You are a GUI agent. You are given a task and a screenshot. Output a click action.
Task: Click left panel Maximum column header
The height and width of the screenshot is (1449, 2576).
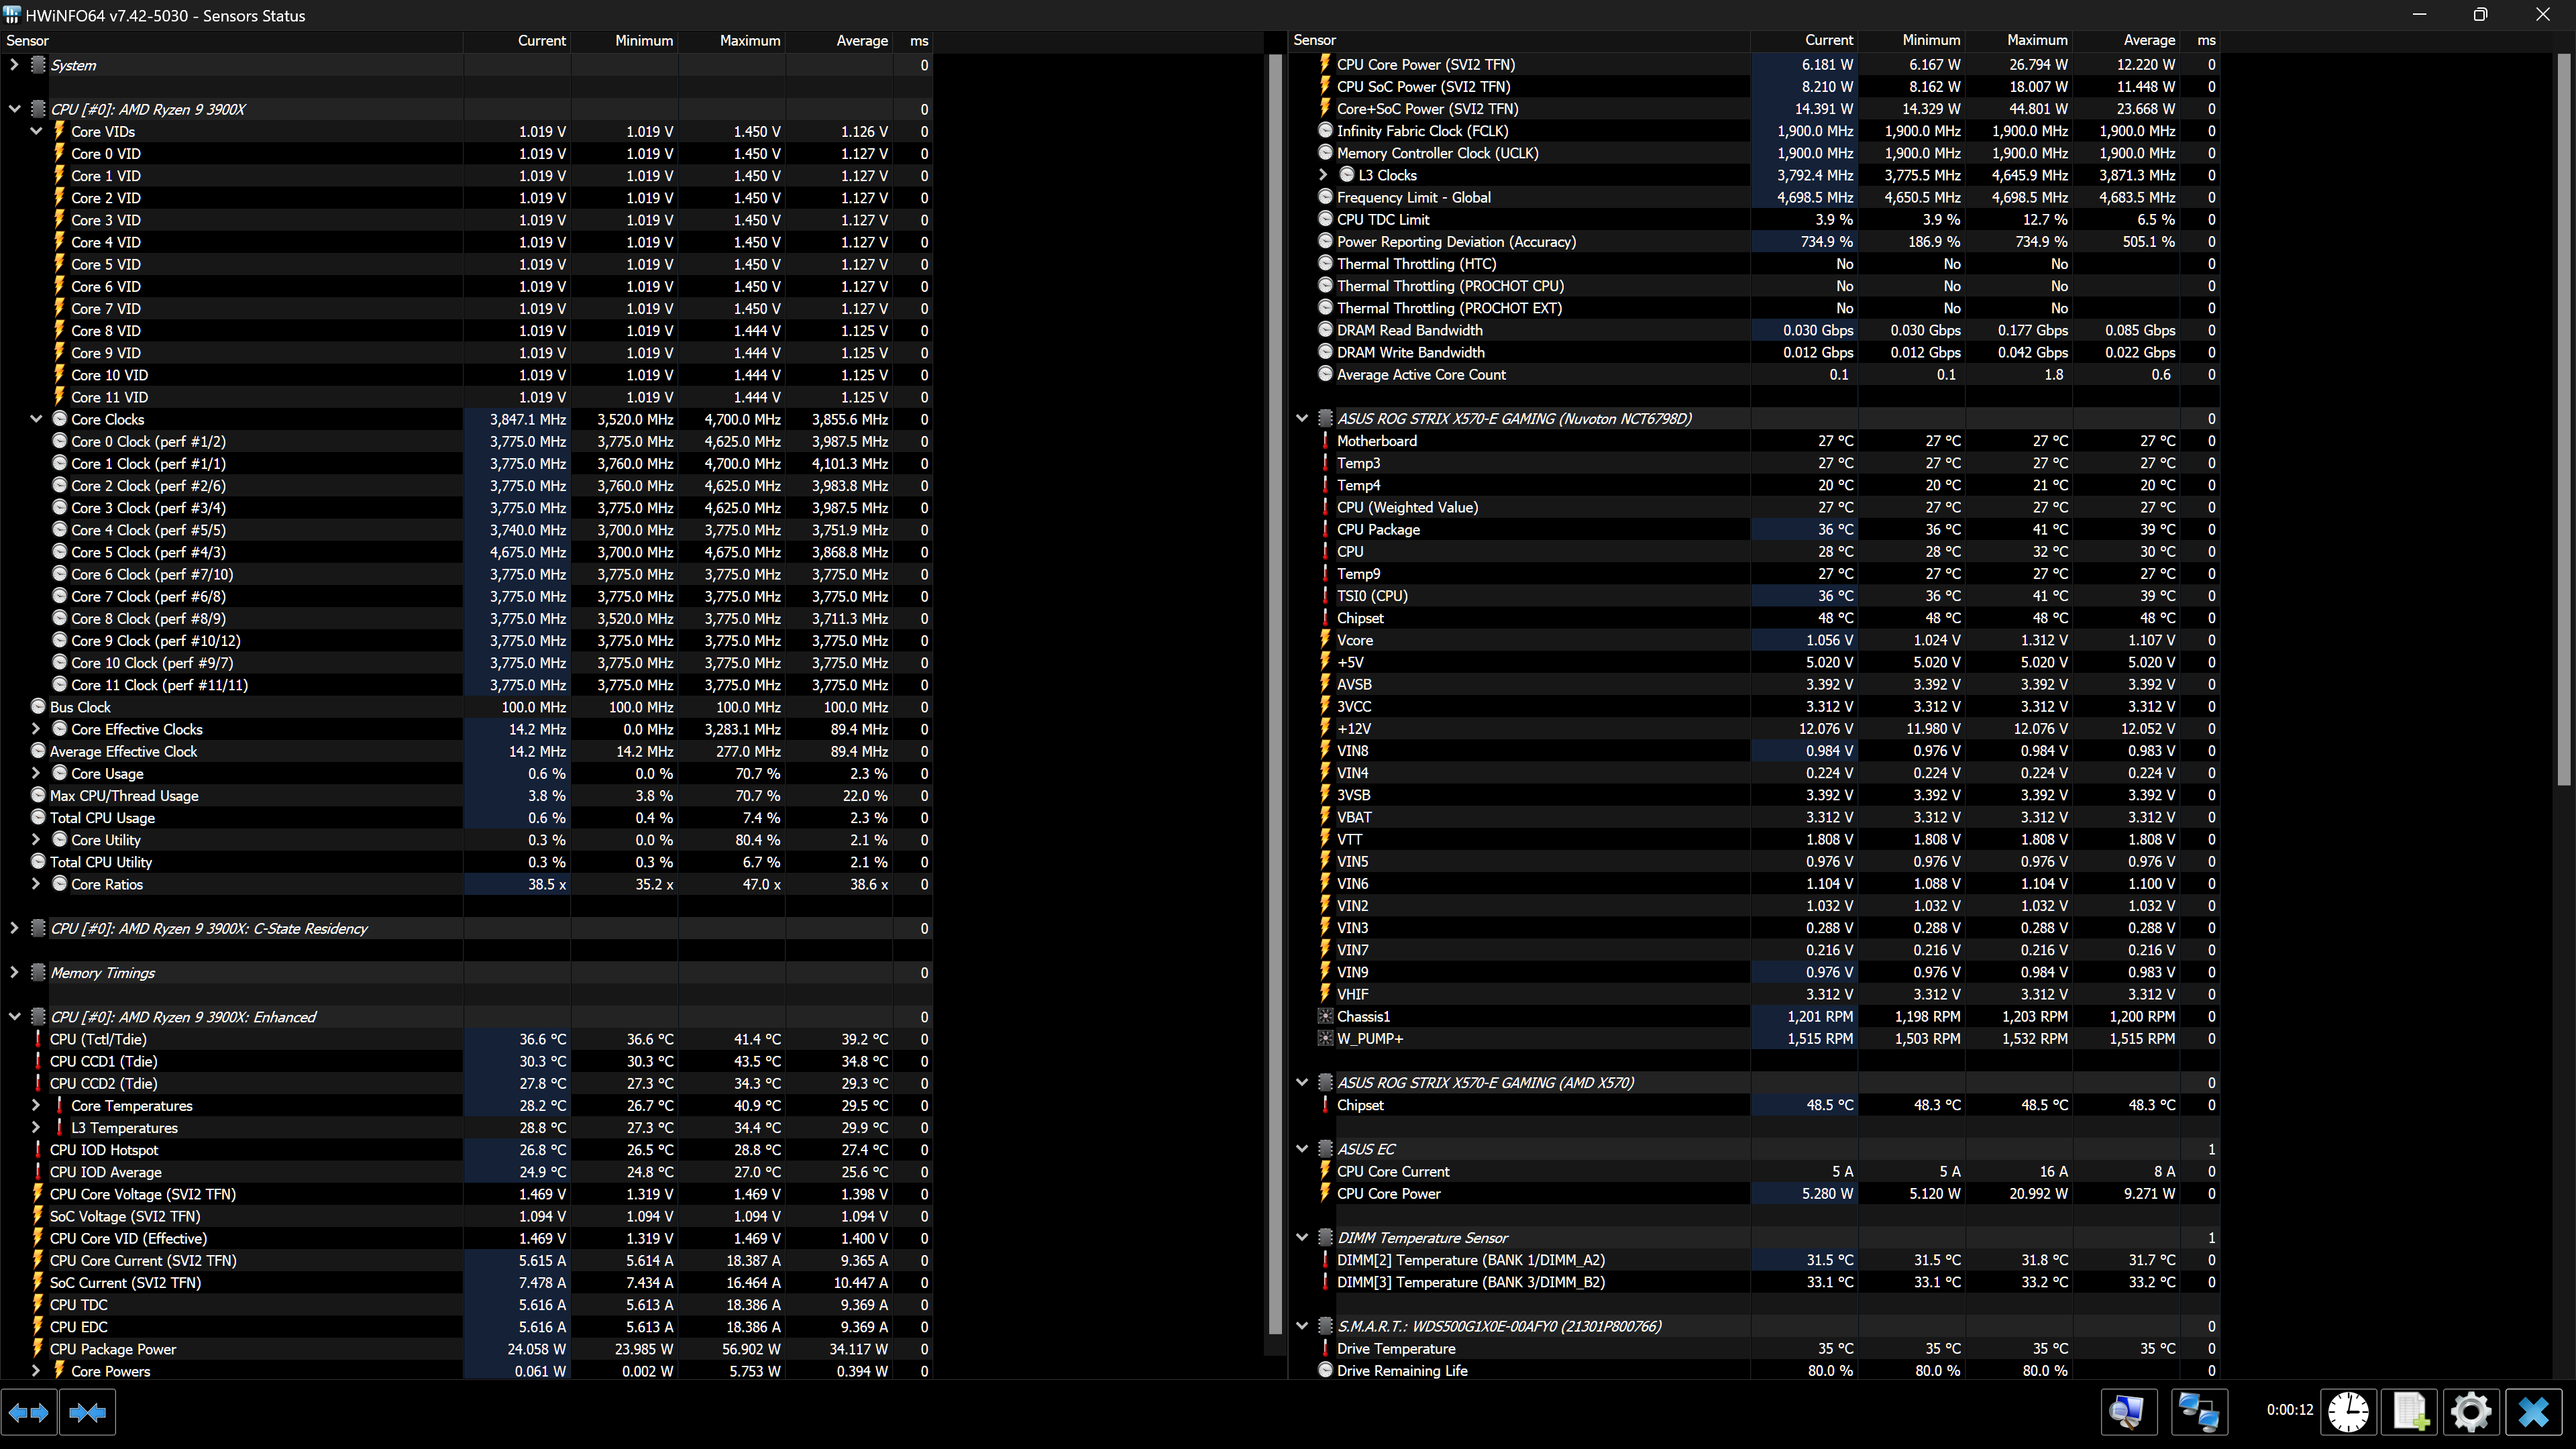click(x=732, y=41)
